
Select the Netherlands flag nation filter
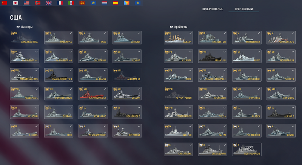(105, 3)
